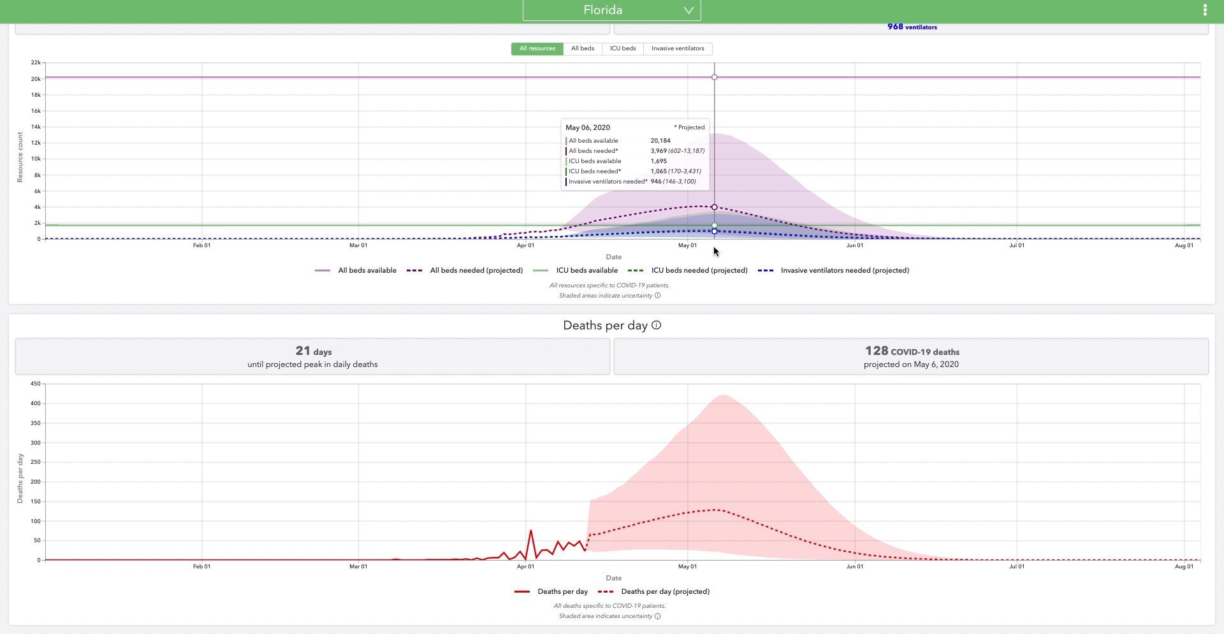1224x634 pixels.
Task: Click the All beds needed marker on chart
Action: click(714, 207)
